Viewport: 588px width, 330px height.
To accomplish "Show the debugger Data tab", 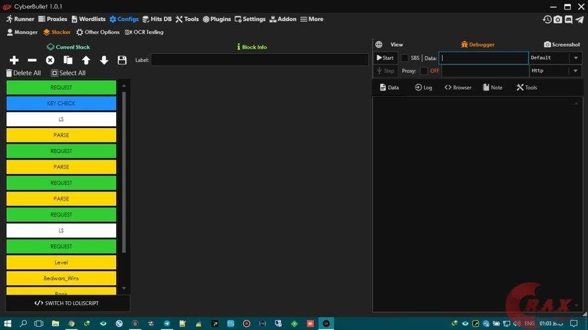I will point(389,87).
